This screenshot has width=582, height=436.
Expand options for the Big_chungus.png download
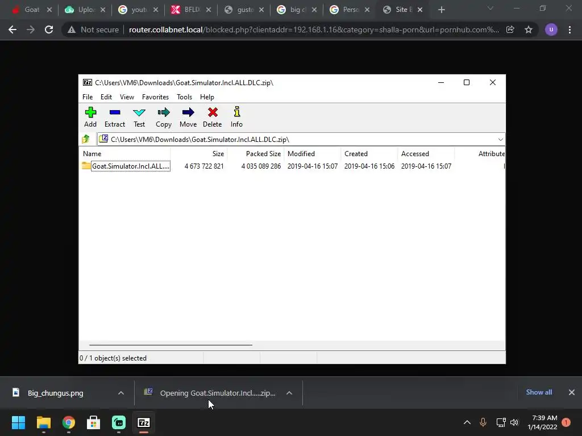(x=121, y=393)
